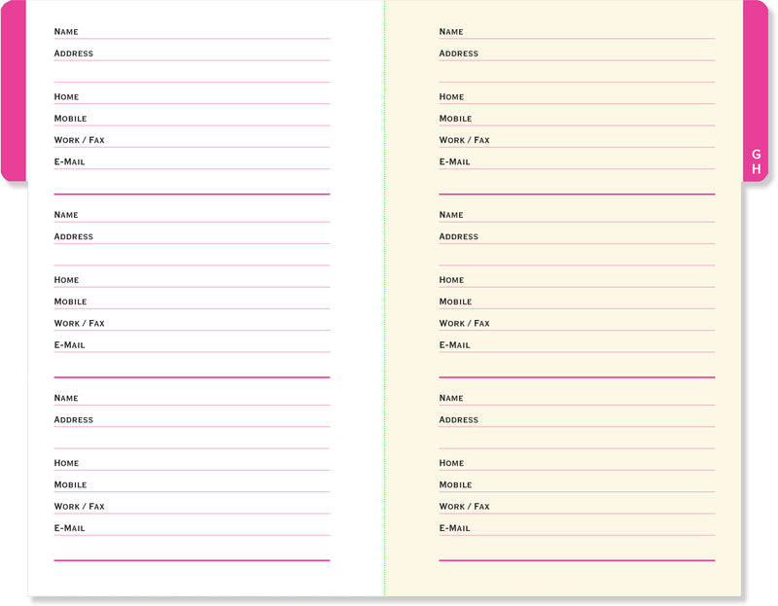This screenshot has width=778, height=606.
Task: Click Work / Fax field in second left-page entry
Action: [214, 323]
